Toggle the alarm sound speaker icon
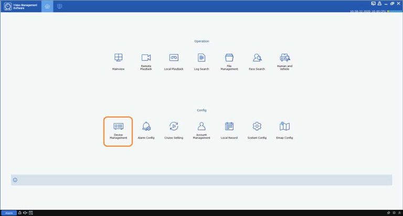 tap(25, 213)
